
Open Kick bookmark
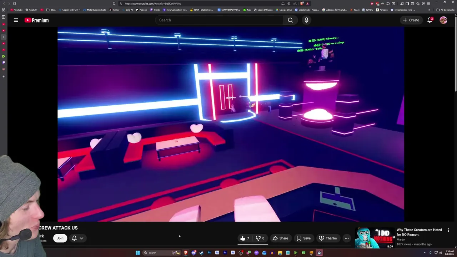coord(247,10)
